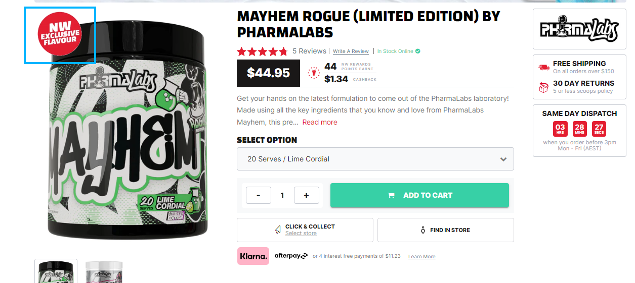Click the Afterpay logo
The width and height of the screenshot is (635, 283).
291,256
